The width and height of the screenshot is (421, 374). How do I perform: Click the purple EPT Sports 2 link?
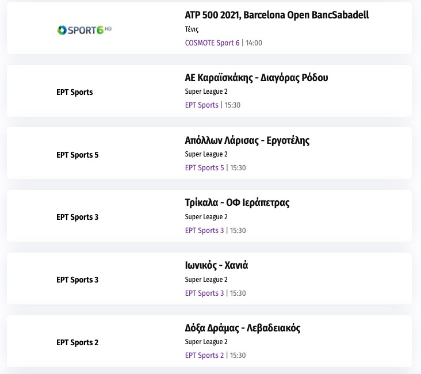pos(204,356)
